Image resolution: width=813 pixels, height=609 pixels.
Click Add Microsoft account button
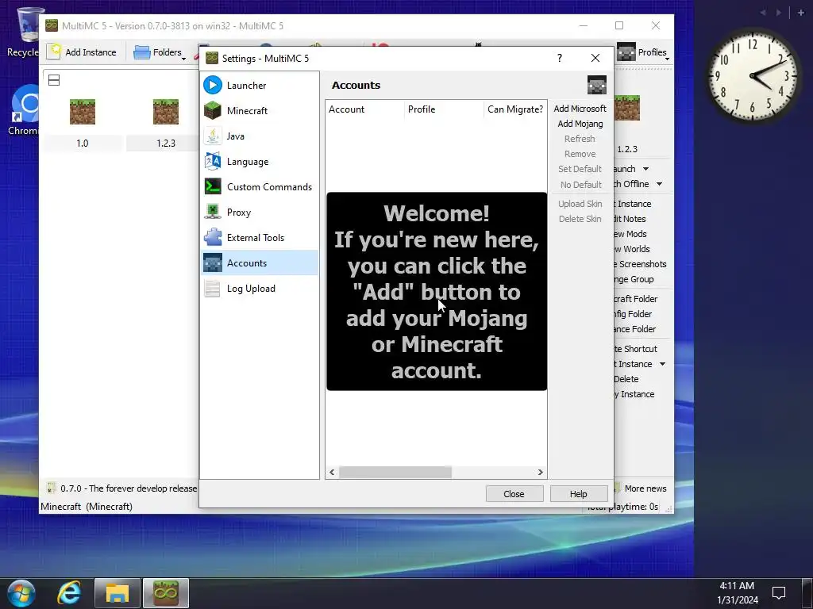(x=580, y=109)
